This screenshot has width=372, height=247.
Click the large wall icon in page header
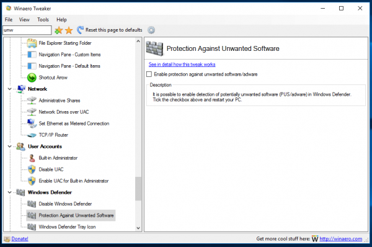pos(154,48)
